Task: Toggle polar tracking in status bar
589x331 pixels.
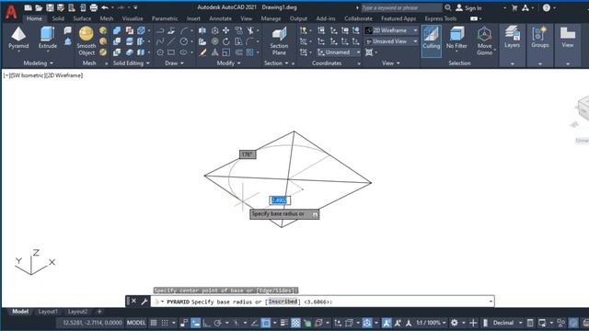Action: [217, 323]
